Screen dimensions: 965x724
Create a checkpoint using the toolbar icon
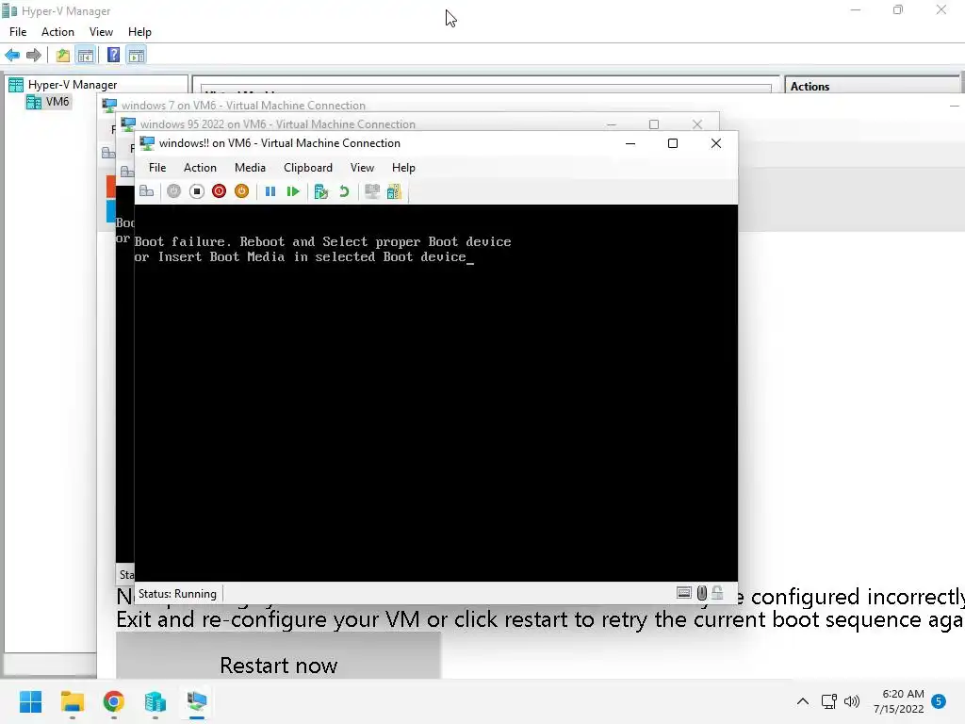[x=320, y=191]
